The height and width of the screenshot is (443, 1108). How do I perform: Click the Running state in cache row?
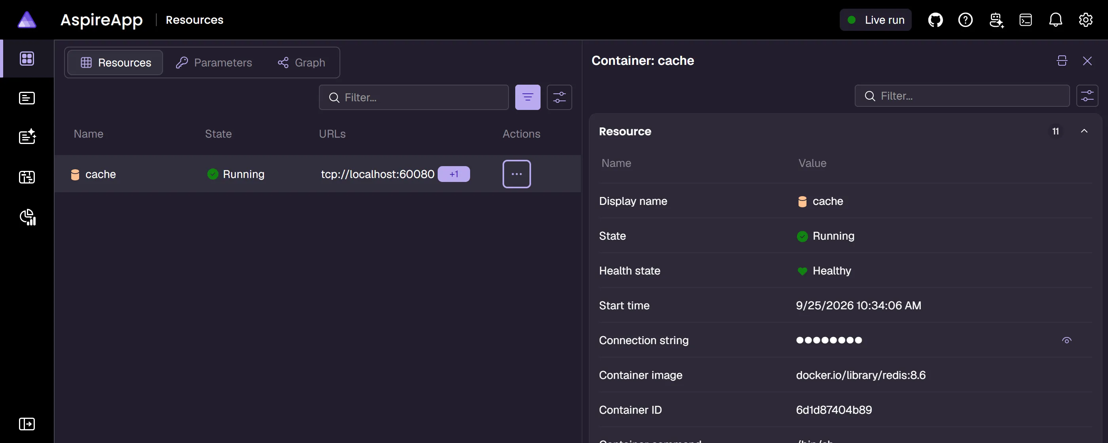[236, 174]
